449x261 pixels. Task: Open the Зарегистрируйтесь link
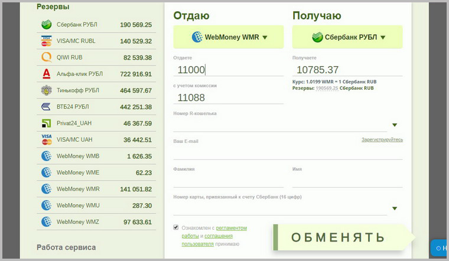point(382,140)
